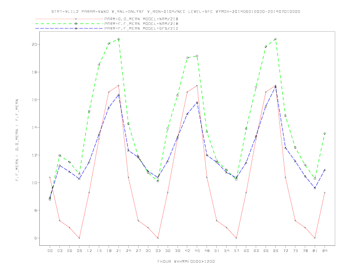
Task: Click the green circle data point at hour 84
Action: (x=324, y=133)
